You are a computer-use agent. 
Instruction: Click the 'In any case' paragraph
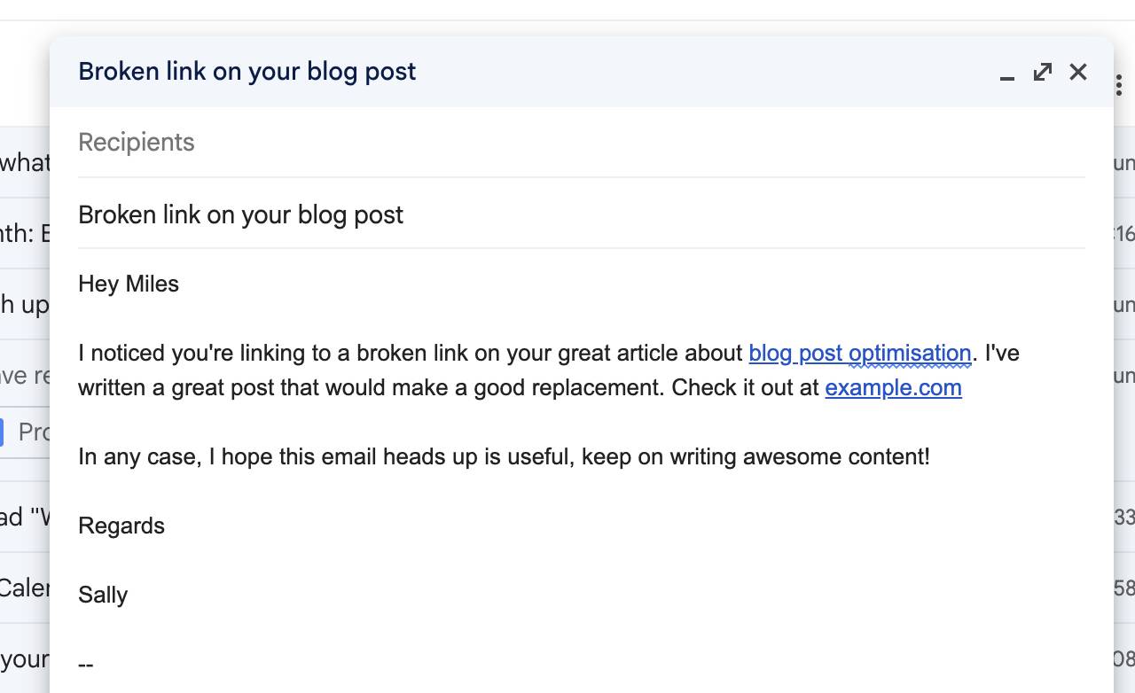coord(504,457)
